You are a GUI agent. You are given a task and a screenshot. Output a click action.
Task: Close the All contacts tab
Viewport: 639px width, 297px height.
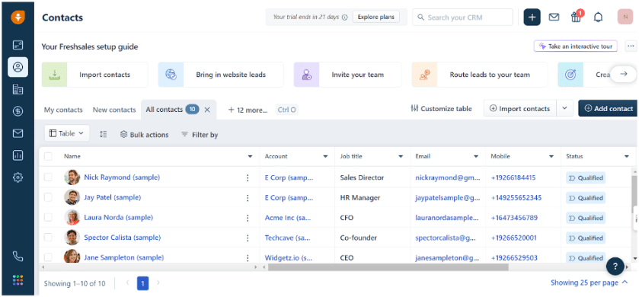[x=207, y=110]
